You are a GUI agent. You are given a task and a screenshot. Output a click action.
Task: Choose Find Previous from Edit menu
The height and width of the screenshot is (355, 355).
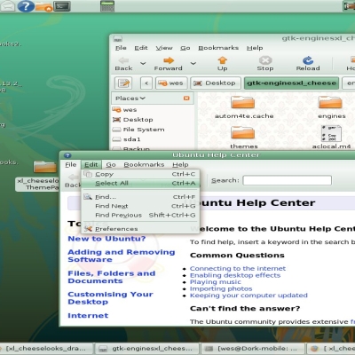coord(140,216)
